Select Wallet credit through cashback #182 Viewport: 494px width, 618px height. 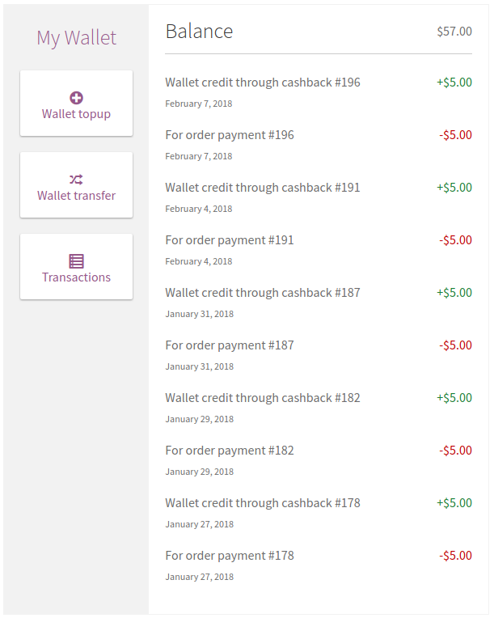[263, 398]
